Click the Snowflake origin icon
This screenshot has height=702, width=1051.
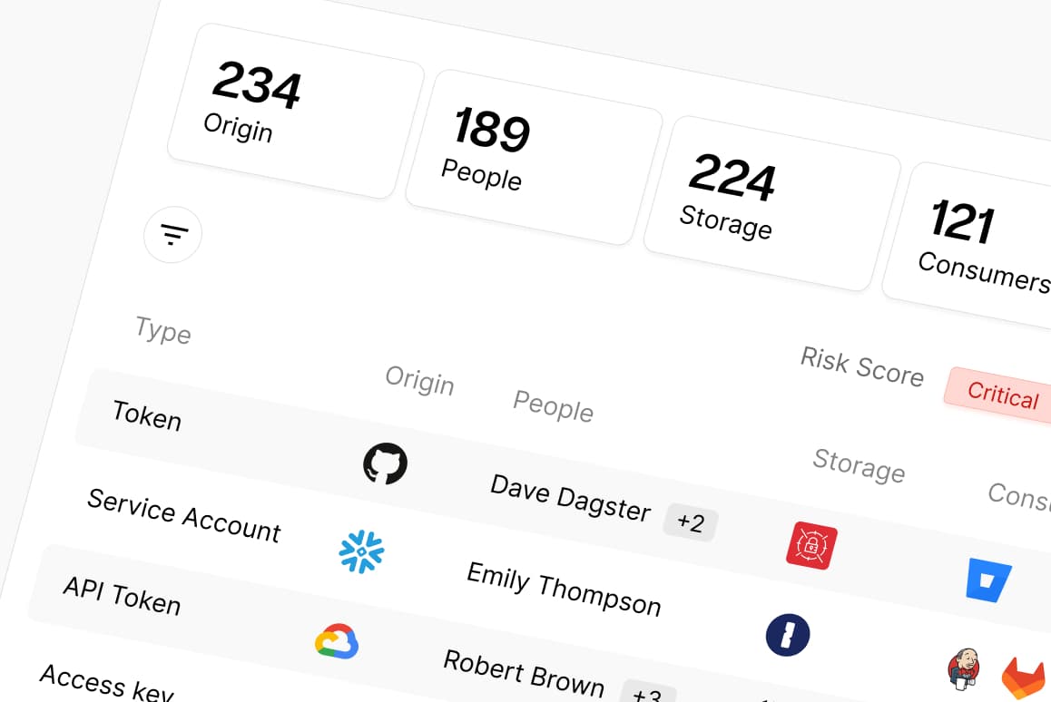click(x=362, y=552)
